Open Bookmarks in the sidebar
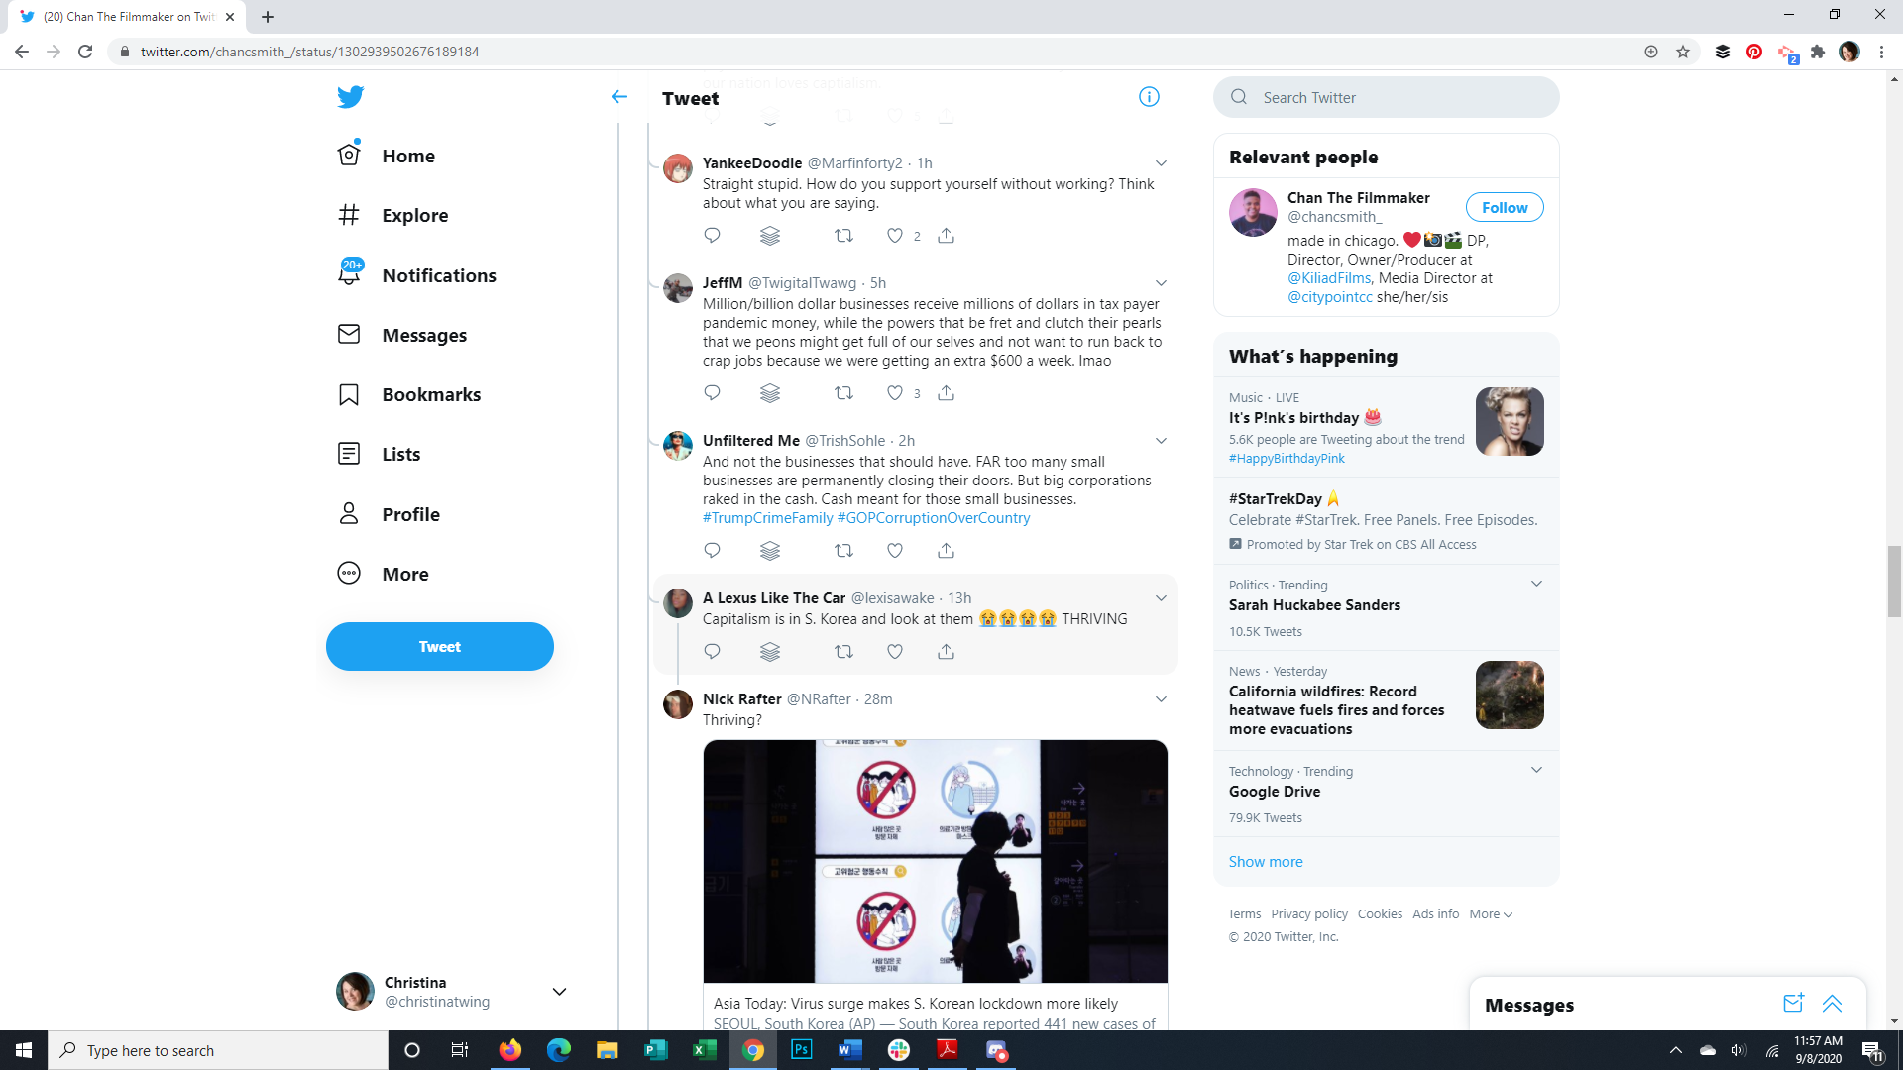 [430, 394]
